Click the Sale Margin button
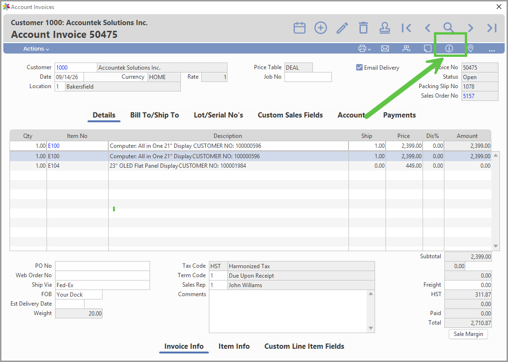The image size is (508, 362). pos(468,334)
